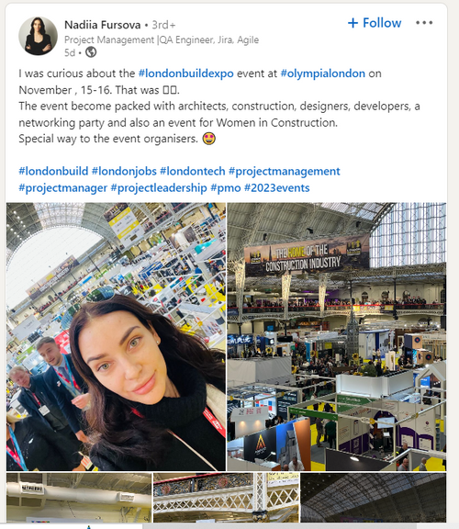The height and width of the screenshot is (529, 459).
Task: Open the bottom-left ductwork photo thumbnail
Action: (x=79, y=498)
